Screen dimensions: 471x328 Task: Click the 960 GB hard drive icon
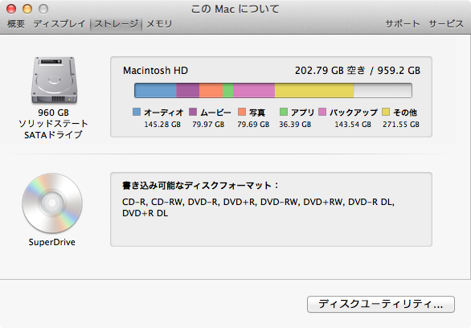click(x=54, y=80)
